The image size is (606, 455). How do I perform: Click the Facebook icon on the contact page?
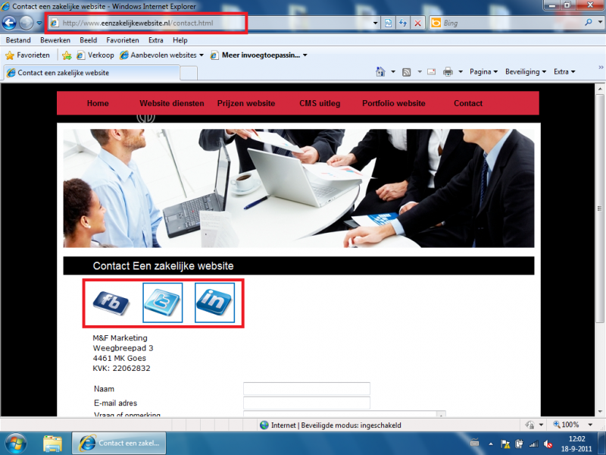click(x=111, y=303)
